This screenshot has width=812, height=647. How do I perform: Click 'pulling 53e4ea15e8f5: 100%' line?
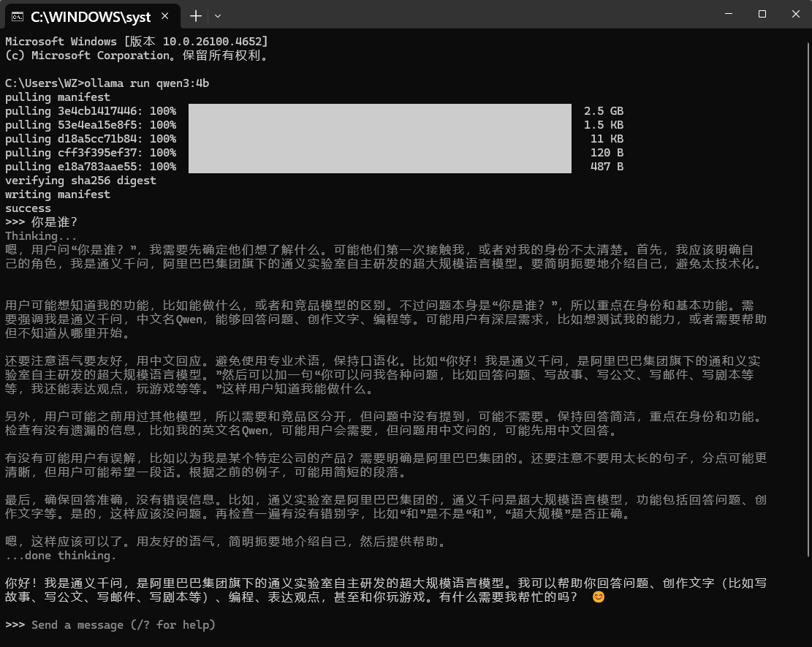click(91, 125)
